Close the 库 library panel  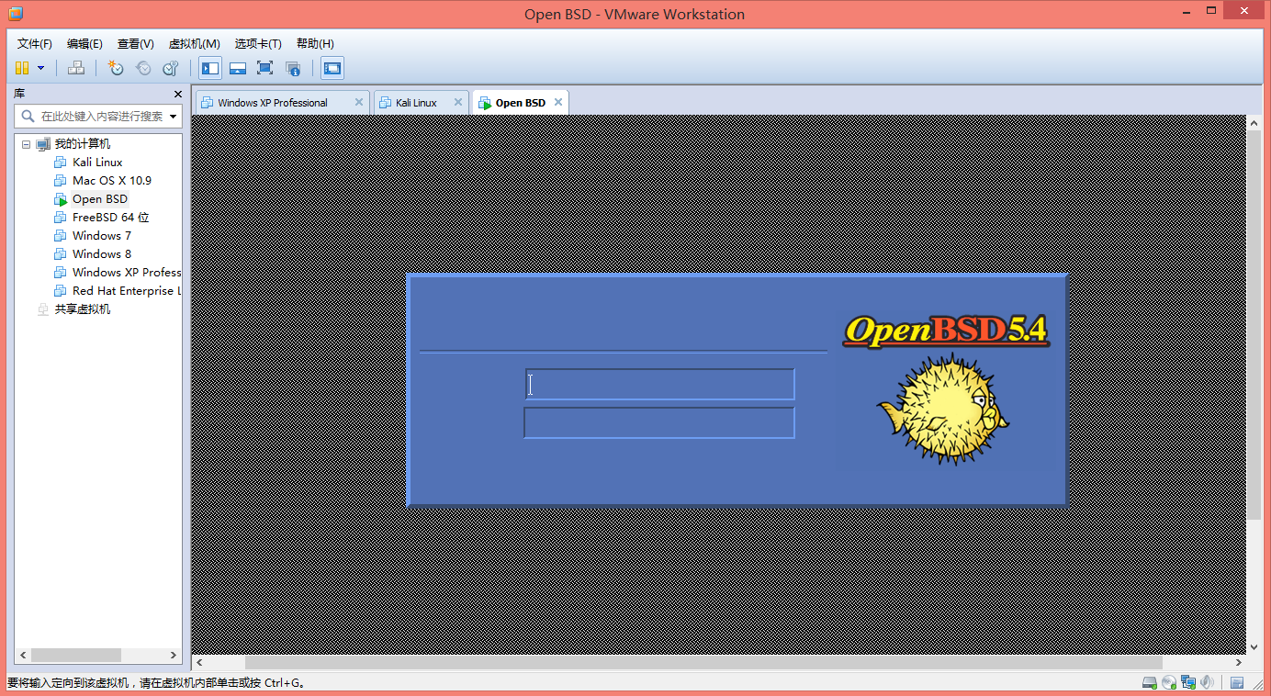click(178, 94)
